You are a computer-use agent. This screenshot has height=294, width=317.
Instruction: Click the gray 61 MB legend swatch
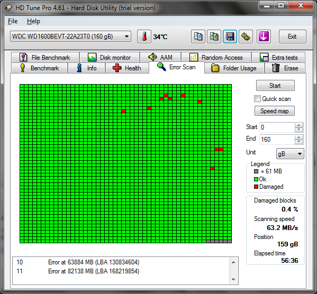[256, 171]
